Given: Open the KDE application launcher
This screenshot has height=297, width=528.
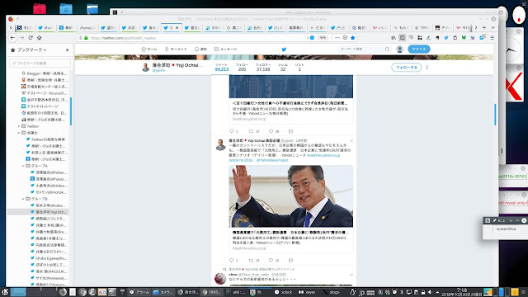Looking at the screenshot, I should (5, 292).
